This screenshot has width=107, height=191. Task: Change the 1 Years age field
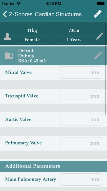(74, 40)
